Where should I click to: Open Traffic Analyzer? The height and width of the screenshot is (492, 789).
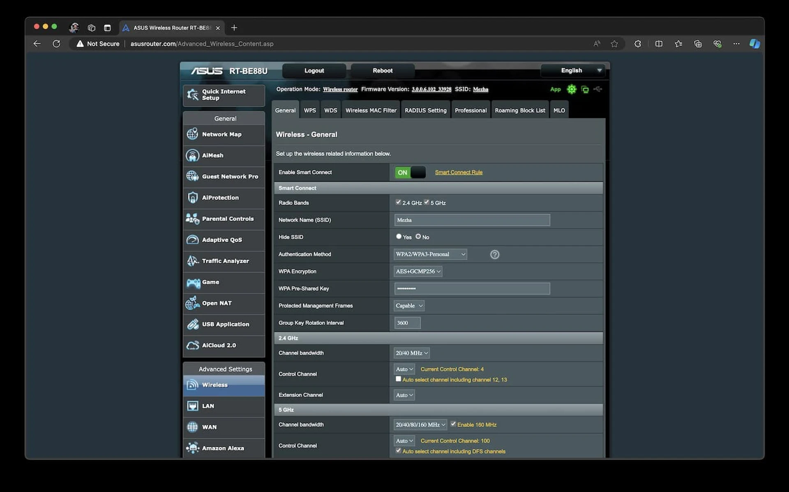pos(224,261)
